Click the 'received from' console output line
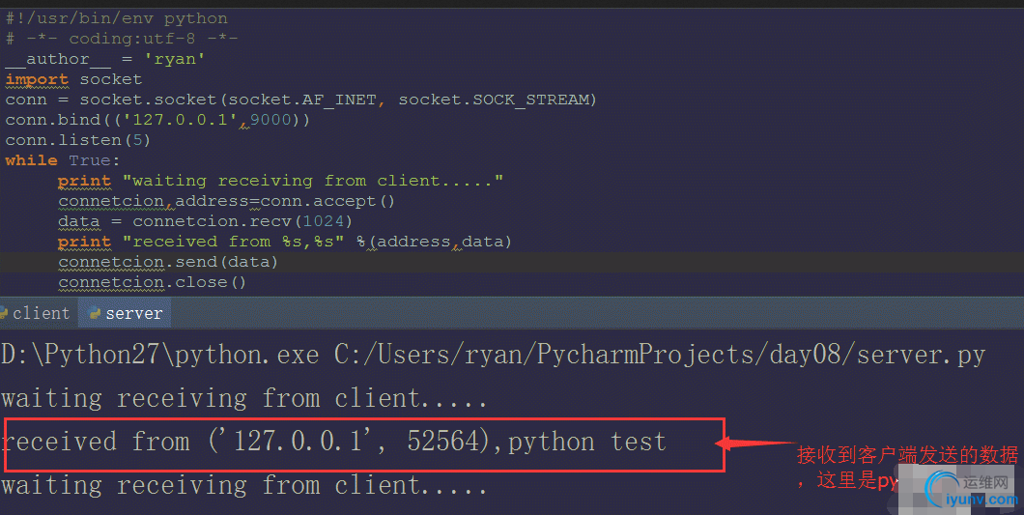This screenshot has height=515, width=1024. click(x=333, y=443)
